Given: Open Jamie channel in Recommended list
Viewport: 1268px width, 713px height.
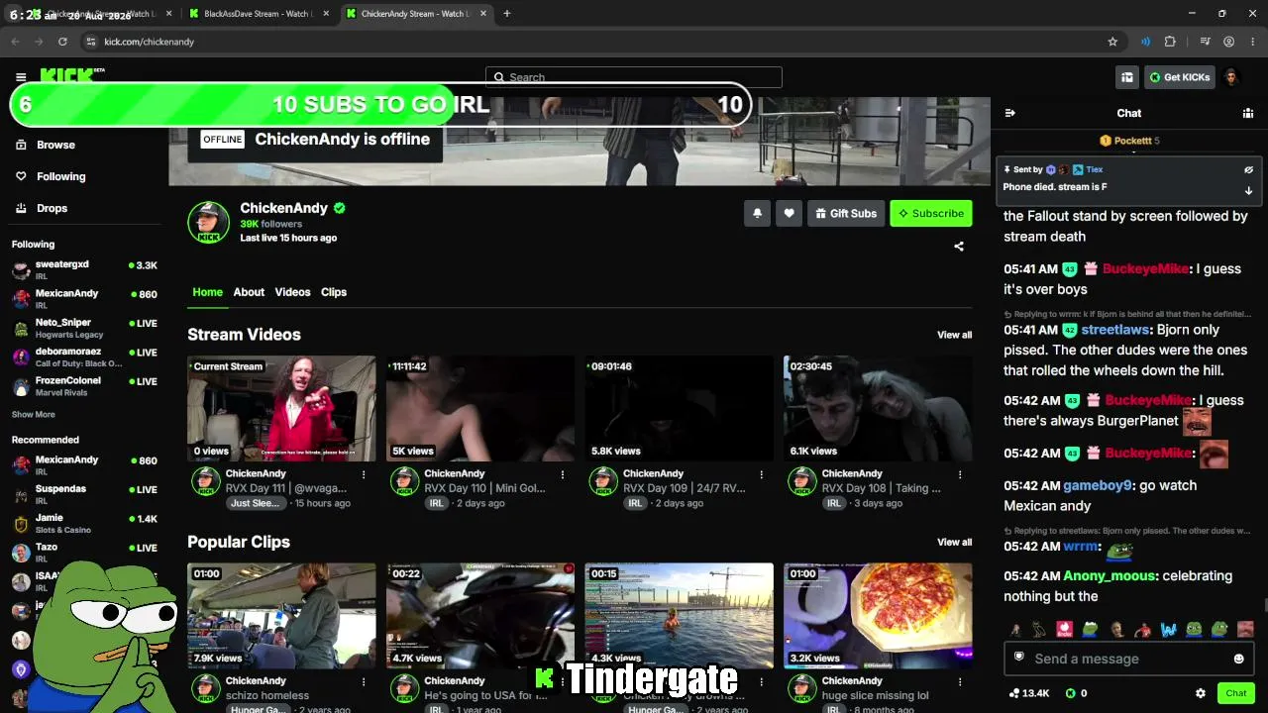Looking at the screenshot, I should (84, 522).
